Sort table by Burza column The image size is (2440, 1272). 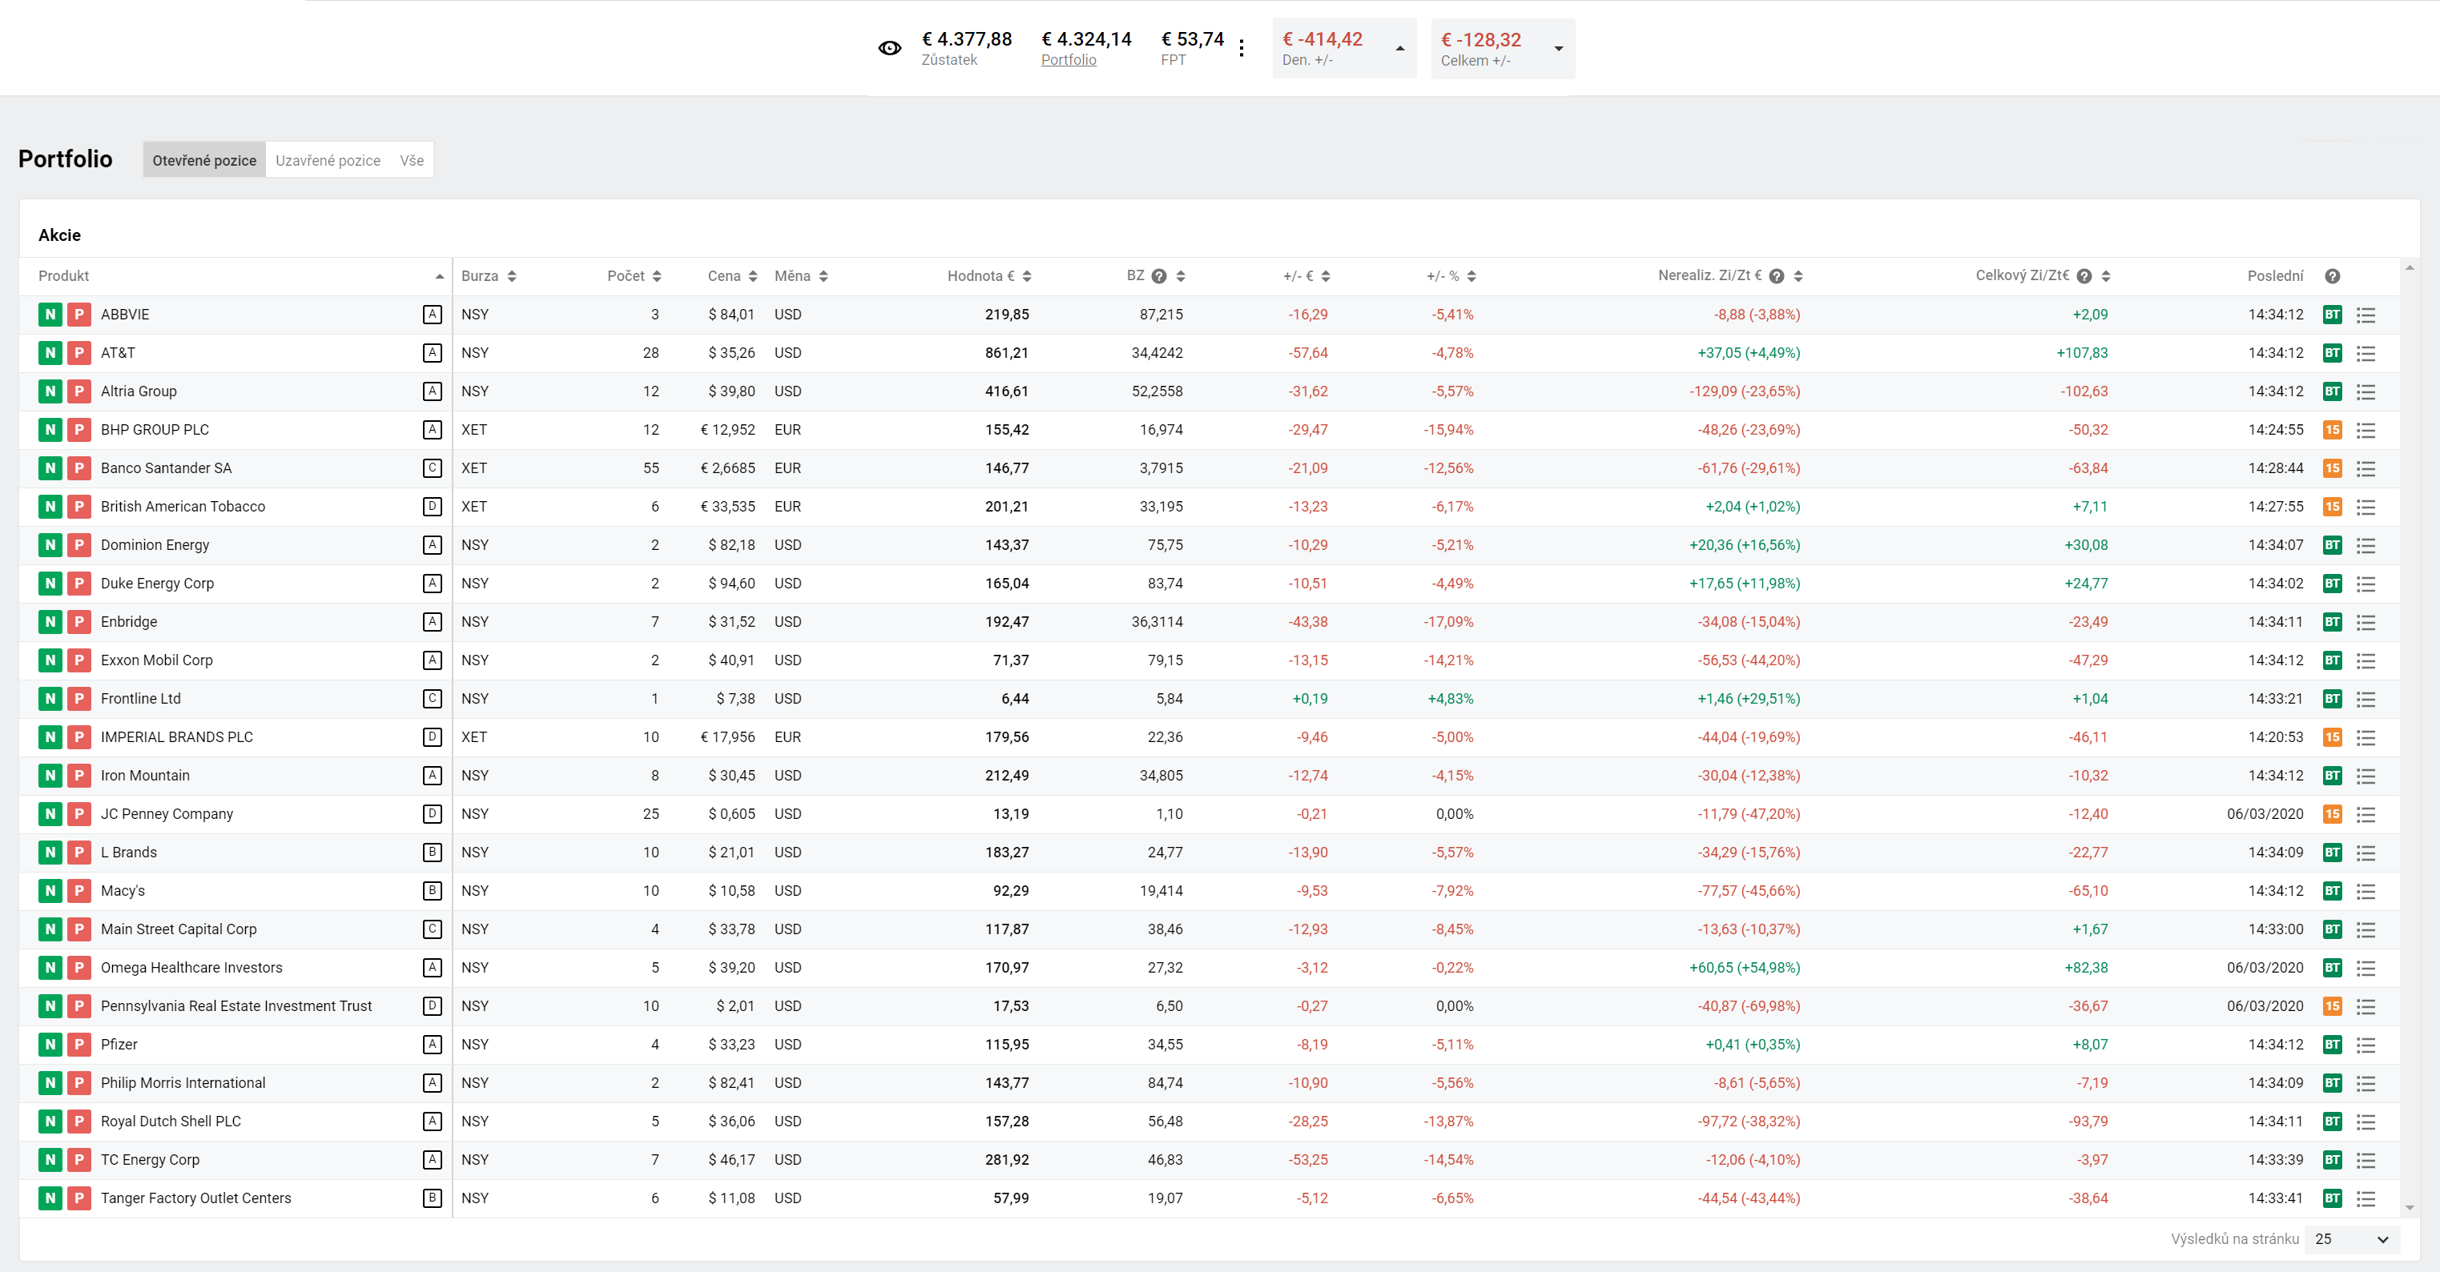(x=489, y=275)
